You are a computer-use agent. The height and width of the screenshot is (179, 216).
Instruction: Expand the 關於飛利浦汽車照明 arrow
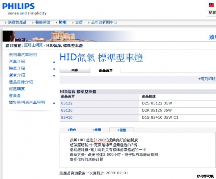[x=54, y=103]
